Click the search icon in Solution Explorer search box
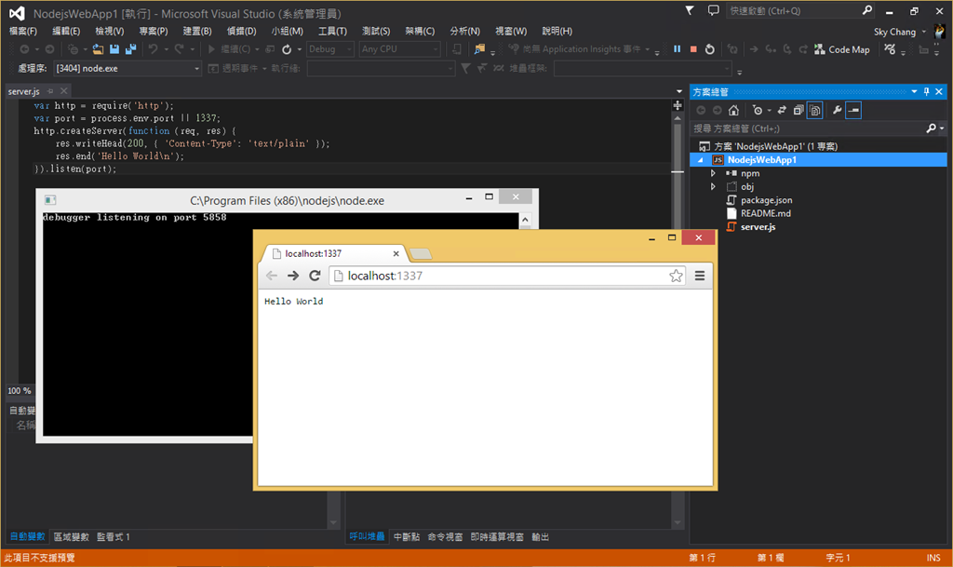 tap(931, 128)
